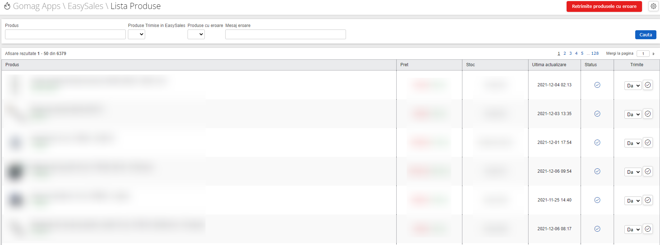Click confirm icon button in 2021-11-25 14:40 row
Screen dimensions: 660x245
click(647, 200)
